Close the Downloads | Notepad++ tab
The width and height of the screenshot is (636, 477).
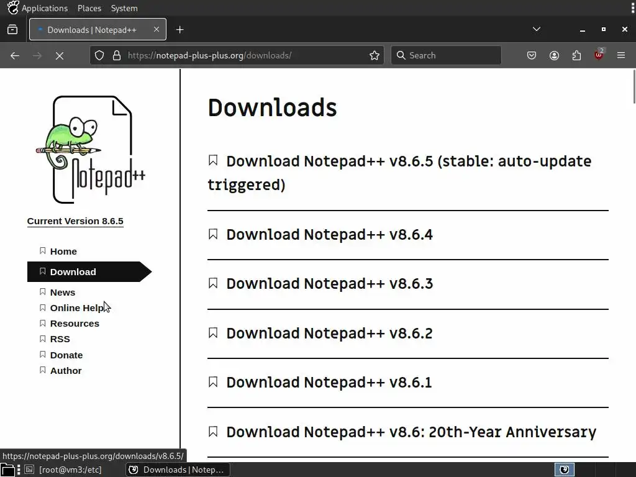tap(156, 29)
